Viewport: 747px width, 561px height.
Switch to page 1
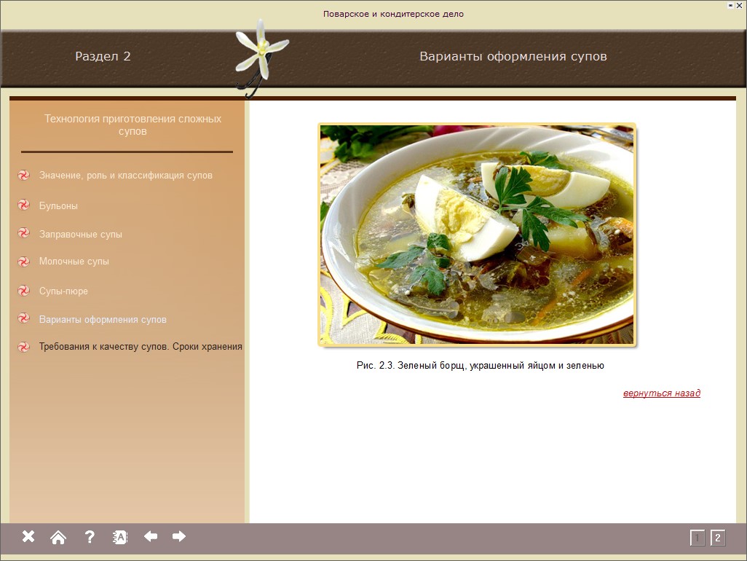click(697, 538)
